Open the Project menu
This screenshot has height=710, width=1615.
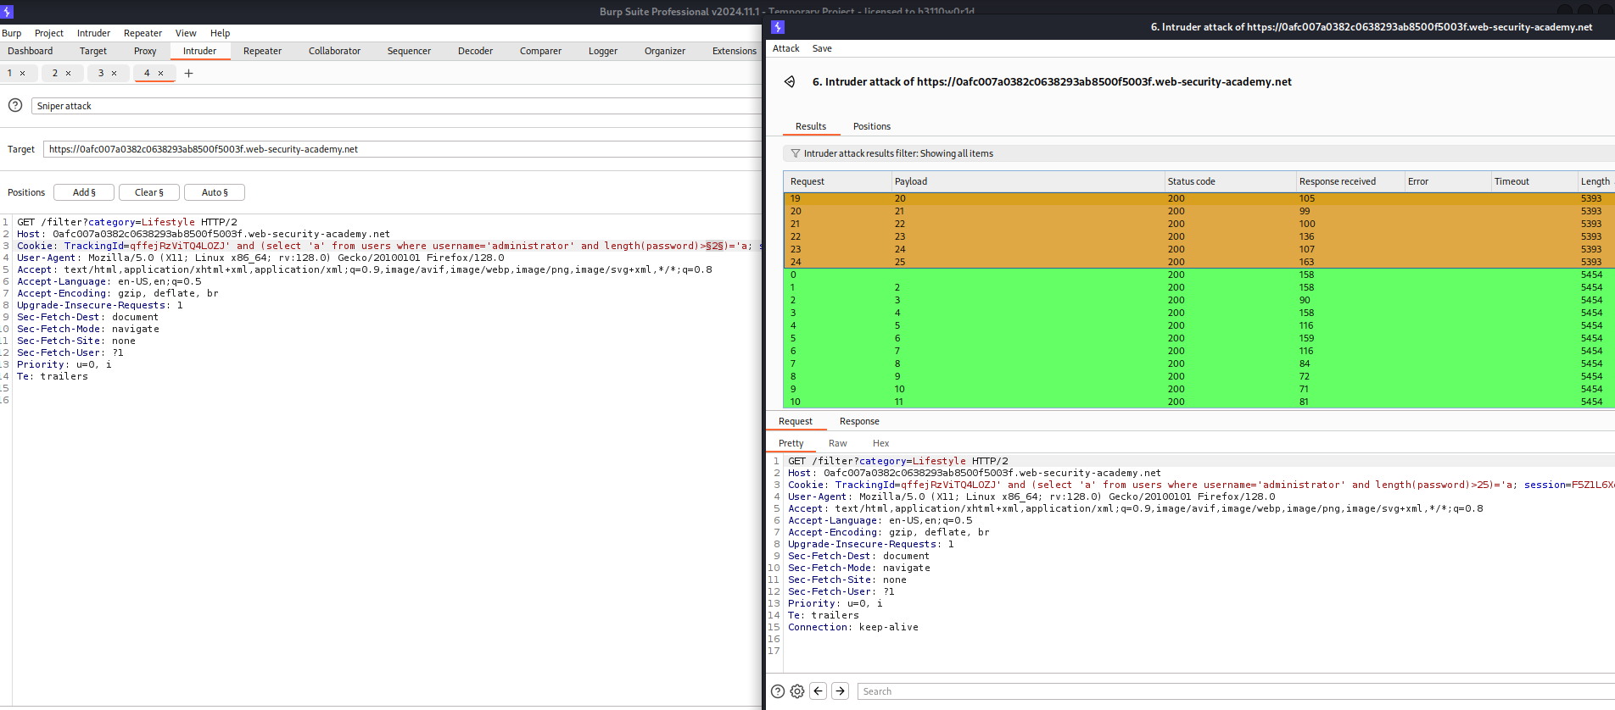click(49, 33)
